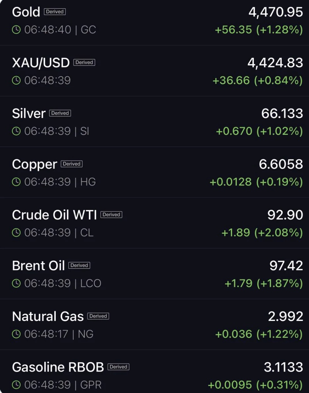
Task: Open the Copper instrument name
Action: pos(35,164)
